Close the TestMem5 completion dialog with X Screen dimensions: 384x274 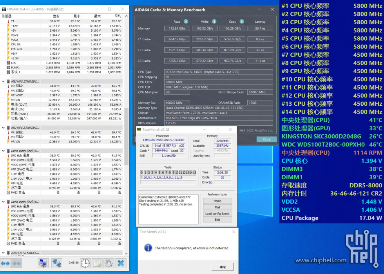[234, 232]
